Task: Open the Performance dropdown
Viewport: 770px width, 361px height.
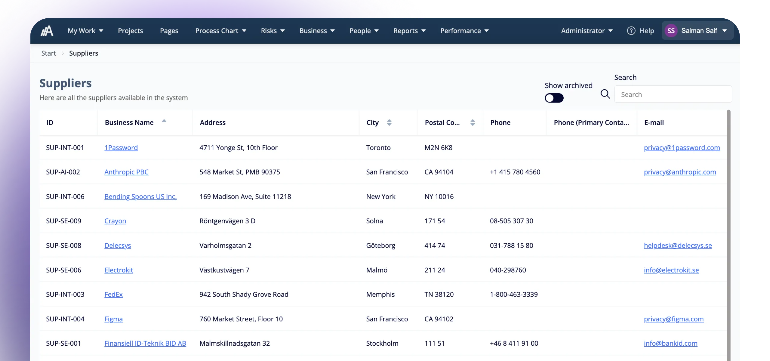Action: [464, 31]
